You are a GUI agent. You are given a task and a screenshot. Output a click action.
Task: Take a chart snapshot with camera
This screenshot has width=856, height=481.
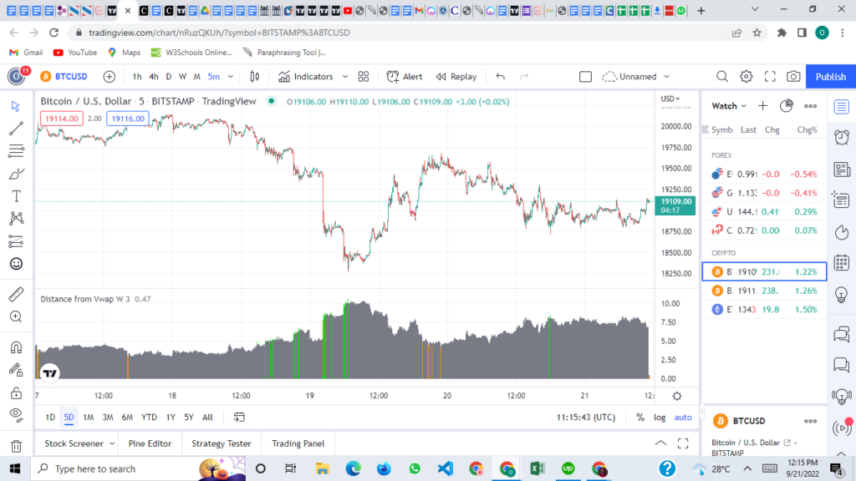[x=793, y=77]
